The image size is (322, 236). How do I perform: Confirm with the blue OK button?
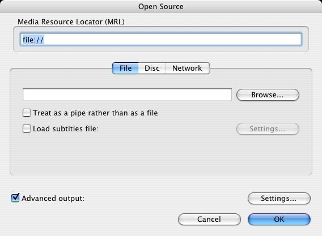coord(279,220)
